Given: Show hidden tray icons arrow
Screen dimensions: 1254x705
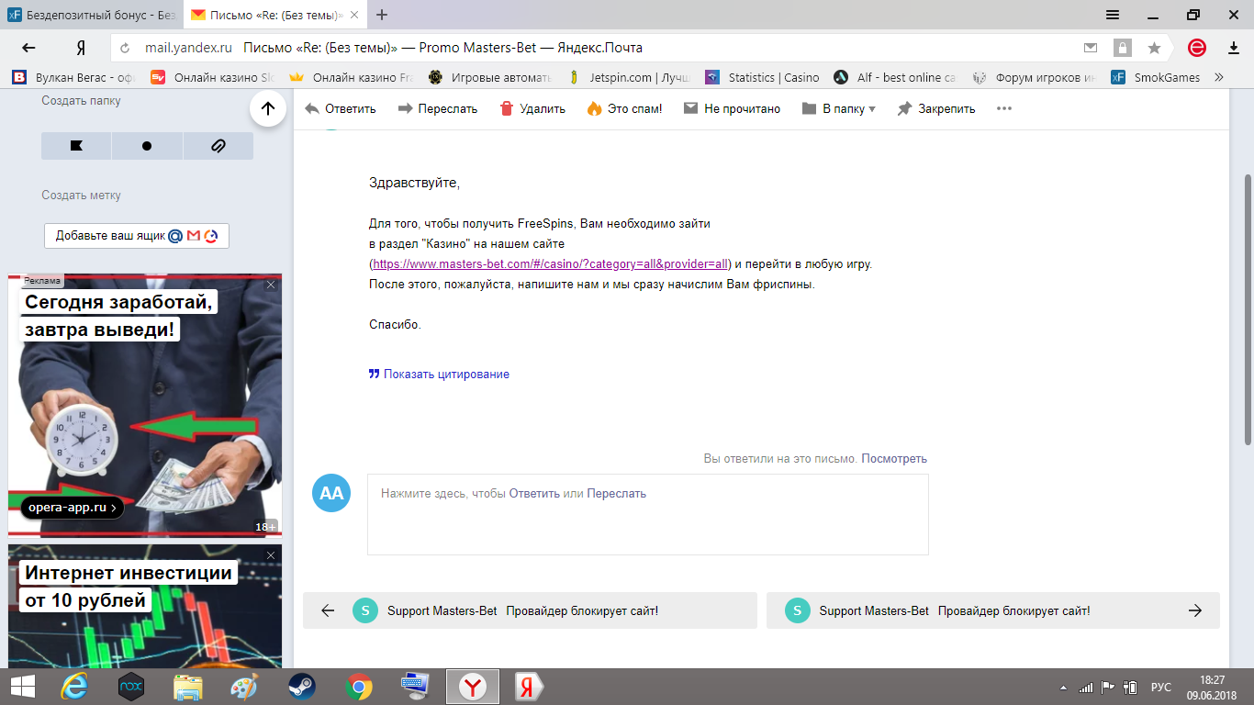Looking at the screenshot, I should (x=1064, y=688).
